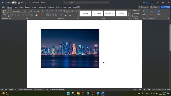Viewport: 171px width, 96px height.
Task: Apply the Normal style
Action: (85, 13)
